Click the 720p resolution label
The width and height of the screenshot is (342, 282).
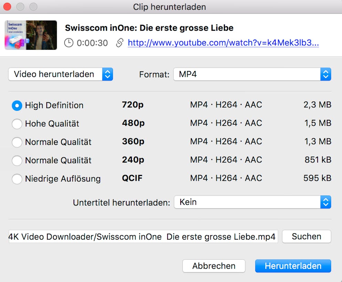(132, 105)
